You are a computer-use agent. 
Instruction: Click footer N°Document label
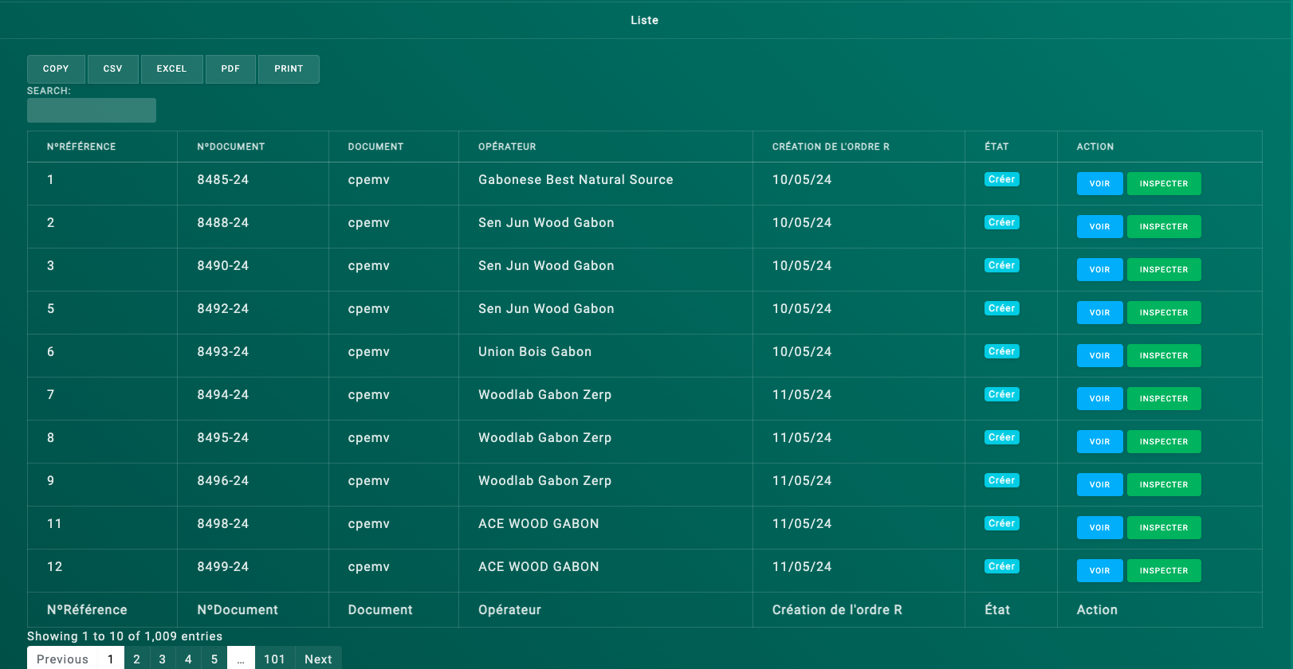(238, 610)
